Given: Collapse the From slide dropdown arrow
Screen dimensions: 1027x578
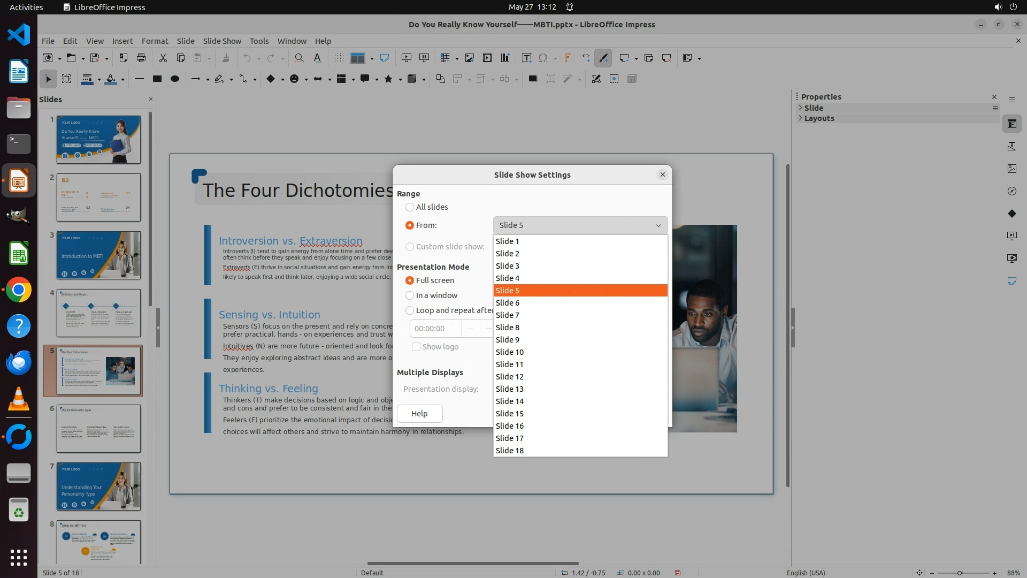Looking at the screenshot, I should [658, 225].
